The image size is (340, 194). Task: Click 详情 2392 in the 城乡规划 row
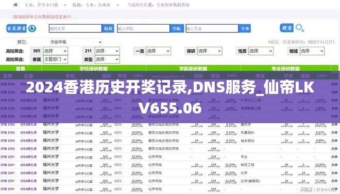8,141
